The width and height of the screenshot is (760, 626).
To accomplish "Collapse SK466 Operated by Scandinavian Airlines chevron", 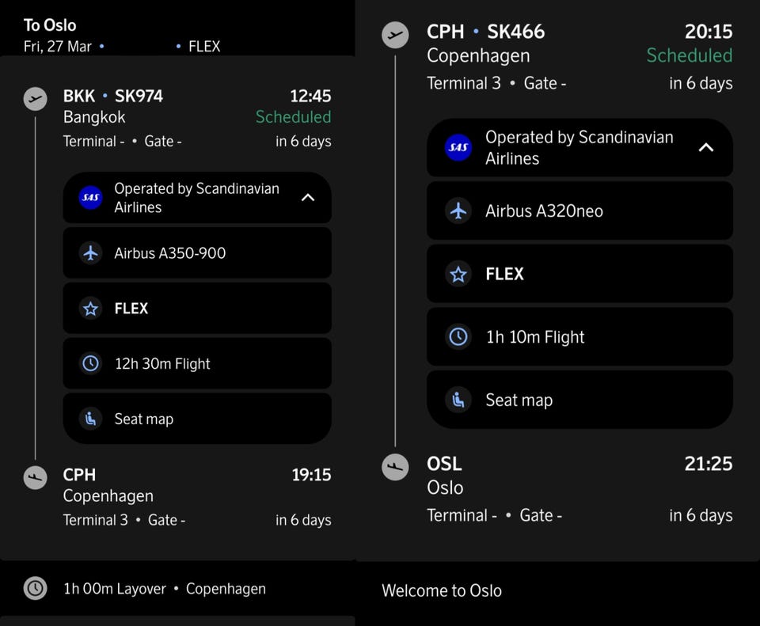I will 705,147.
